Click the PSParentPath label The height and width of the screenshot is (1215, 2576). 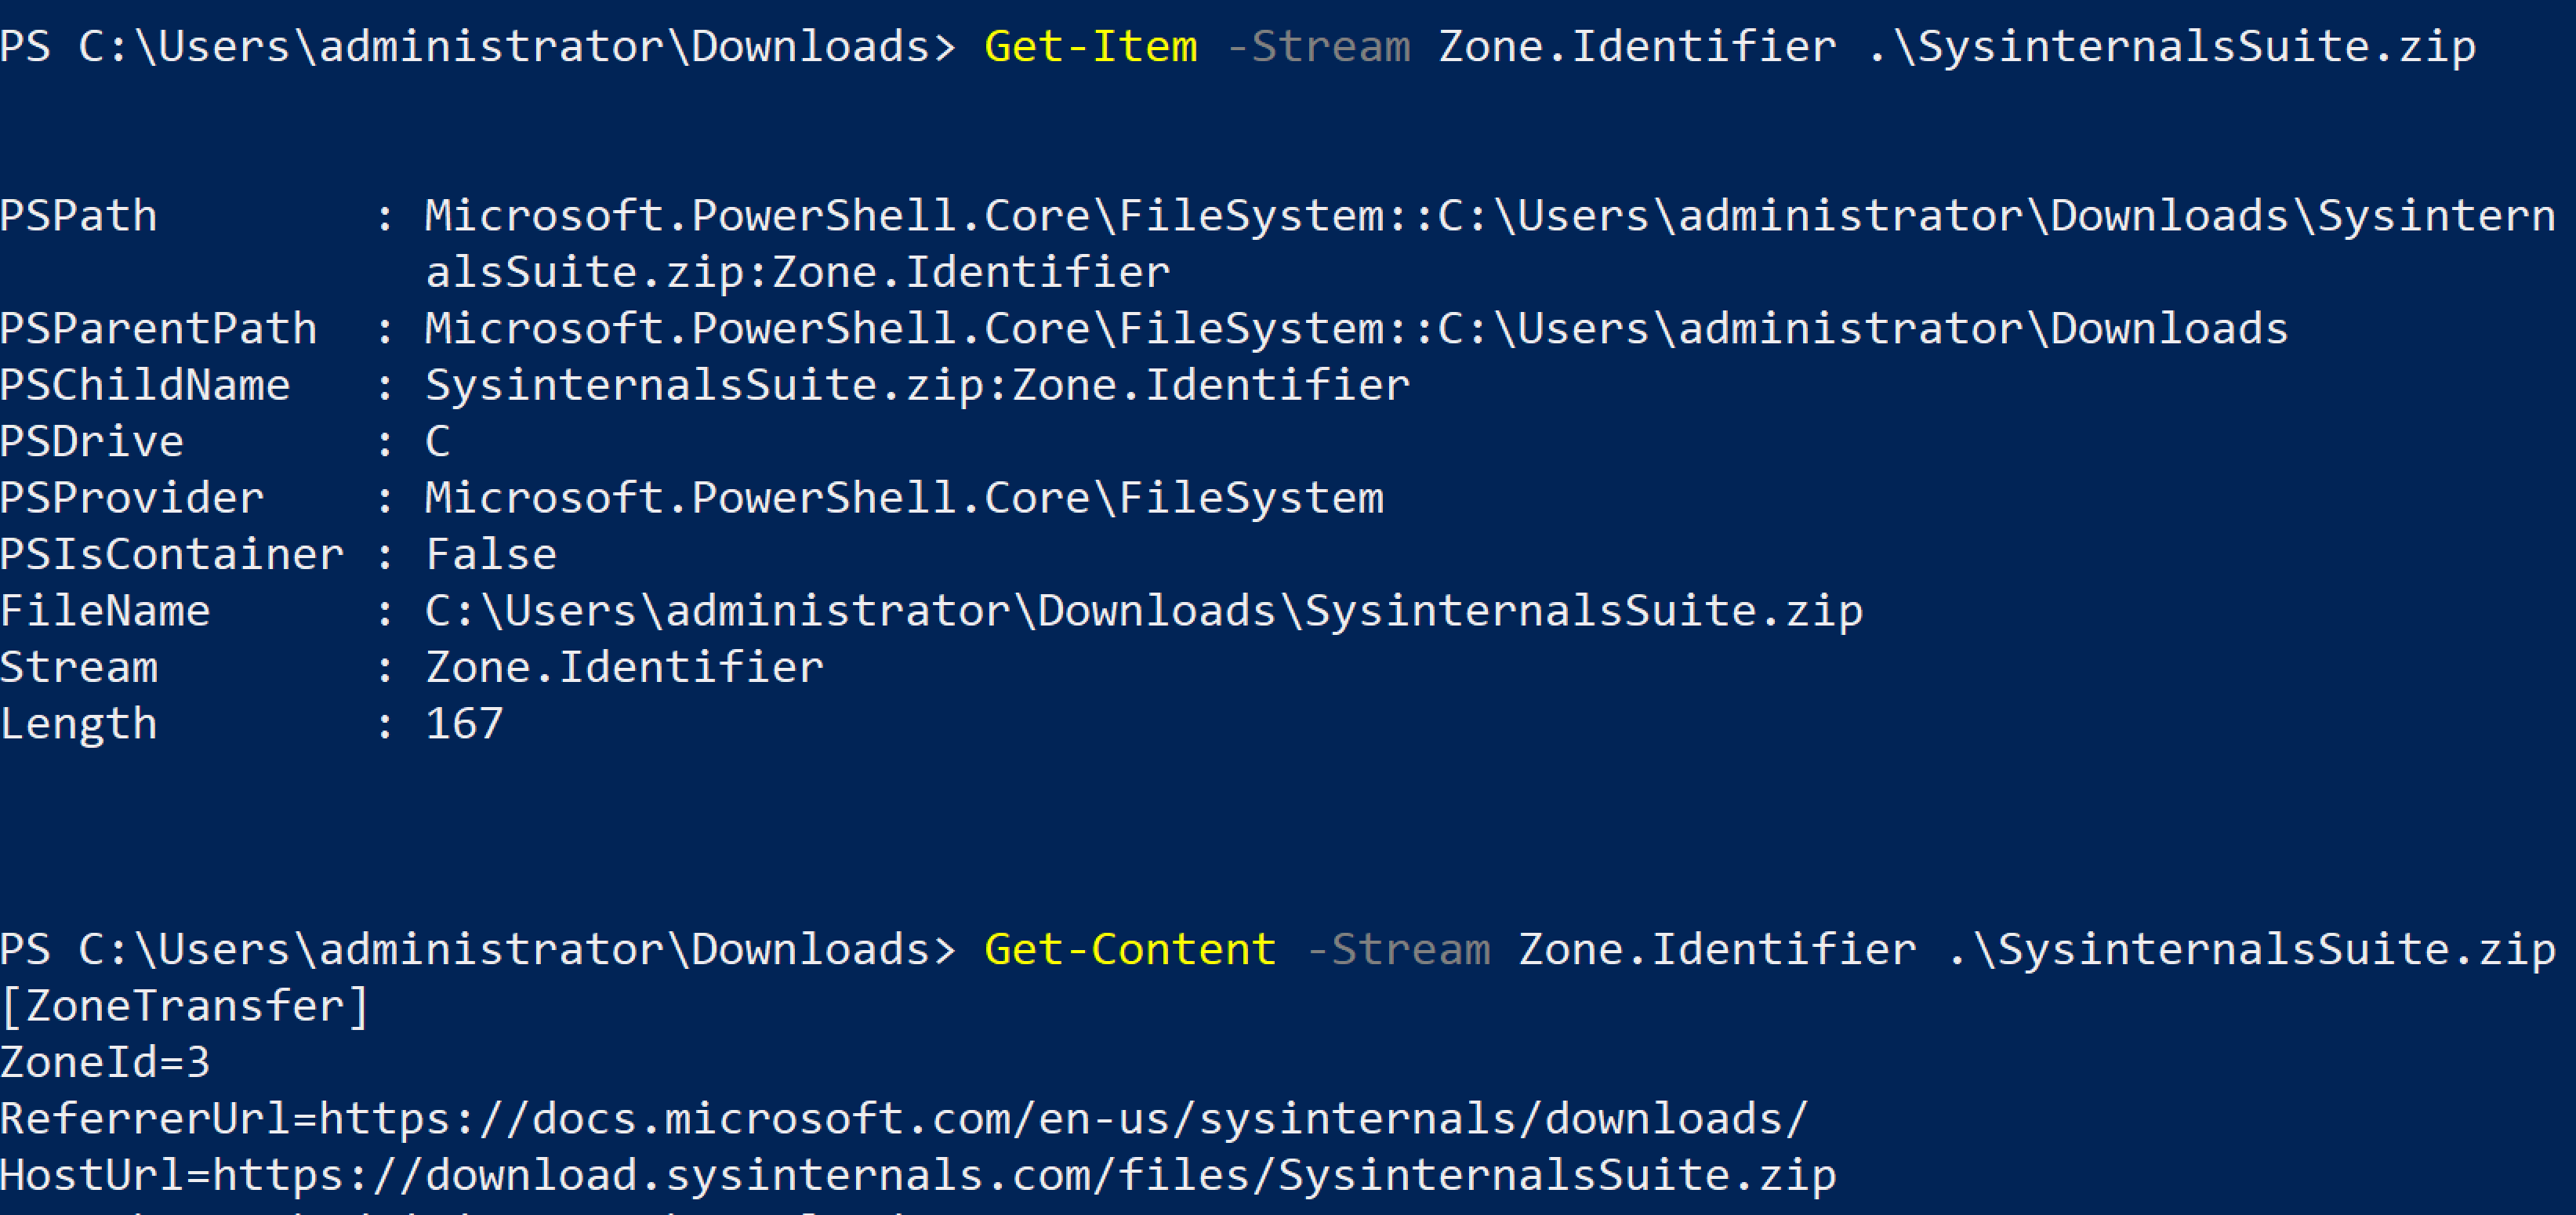point(158,329)
